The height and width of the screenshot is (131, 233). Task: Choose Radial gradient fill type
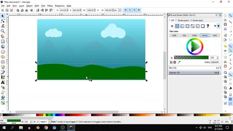(x=187, y=26)
